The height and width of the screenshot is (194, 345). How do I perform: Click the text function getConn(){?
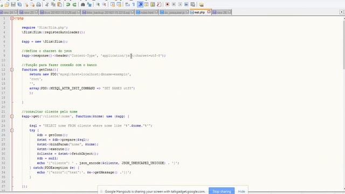click(40, 70)
